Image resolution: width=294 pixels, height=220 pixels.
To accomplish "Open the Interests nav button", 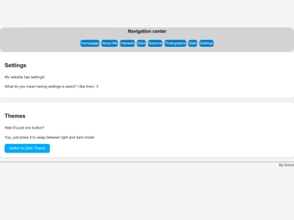I will click(x=127, y=43).
